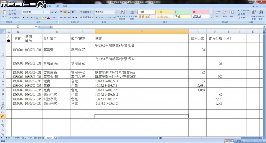
Task: Click the text orientation icon
Action: pos(73,12)
